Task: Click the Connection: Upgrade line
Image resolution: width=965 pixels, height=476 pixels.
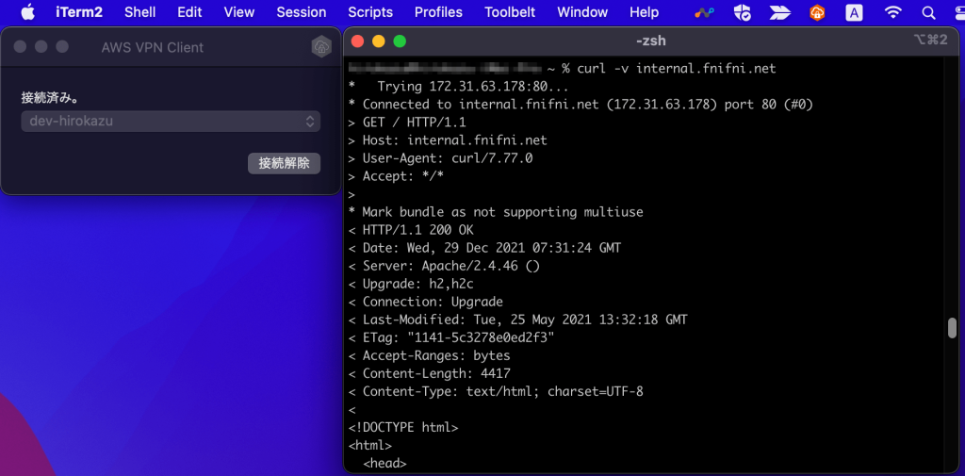Action: 425,302
